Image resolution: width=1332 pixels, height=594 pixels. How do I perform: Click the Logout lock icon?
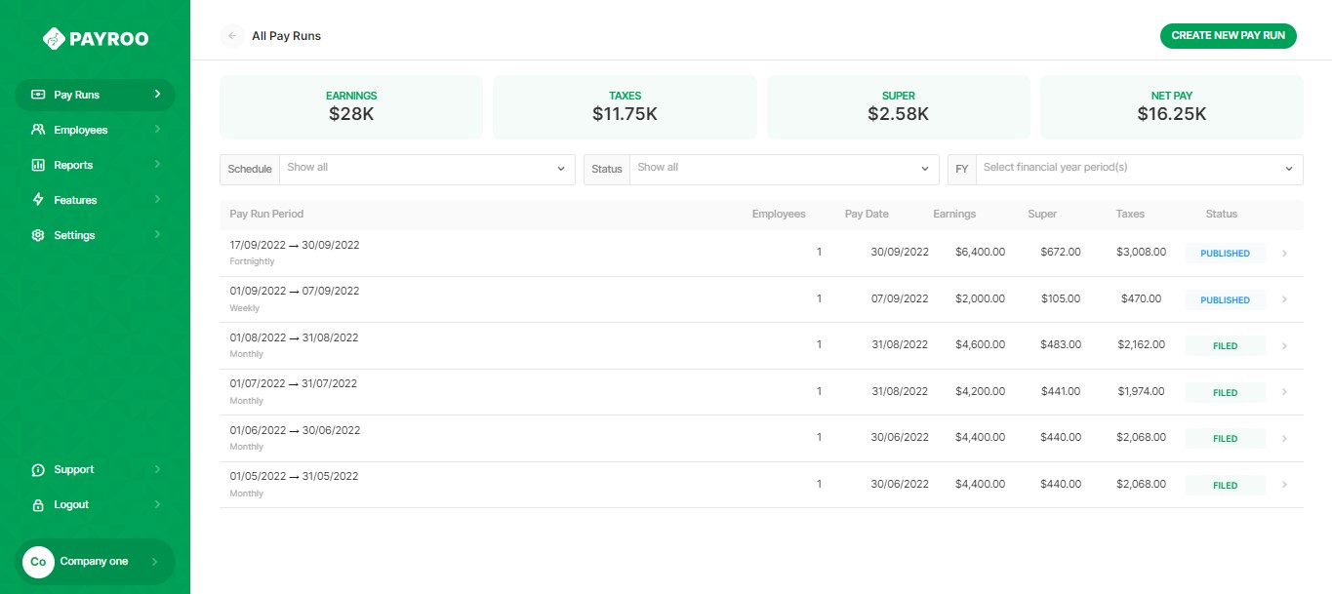[37, 504]
